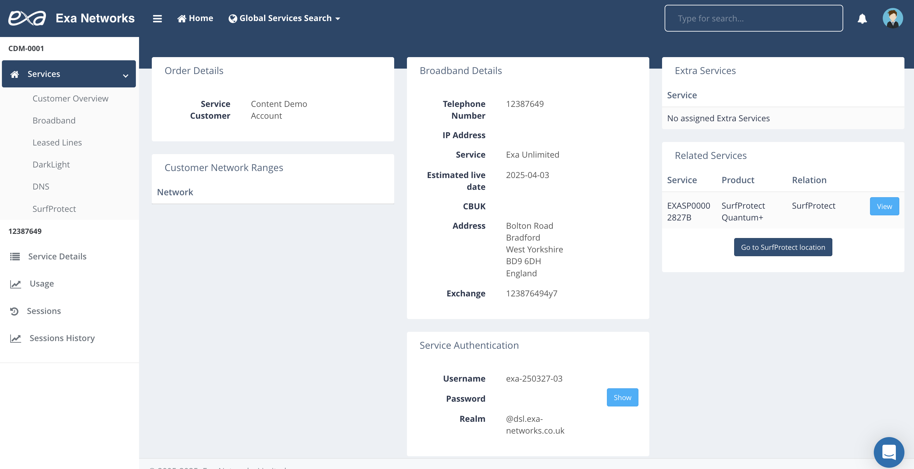Image resolution: width=914 pixels, height=469 pixels.
Task: Focus the Type for search field
Action: coord(753,19)
